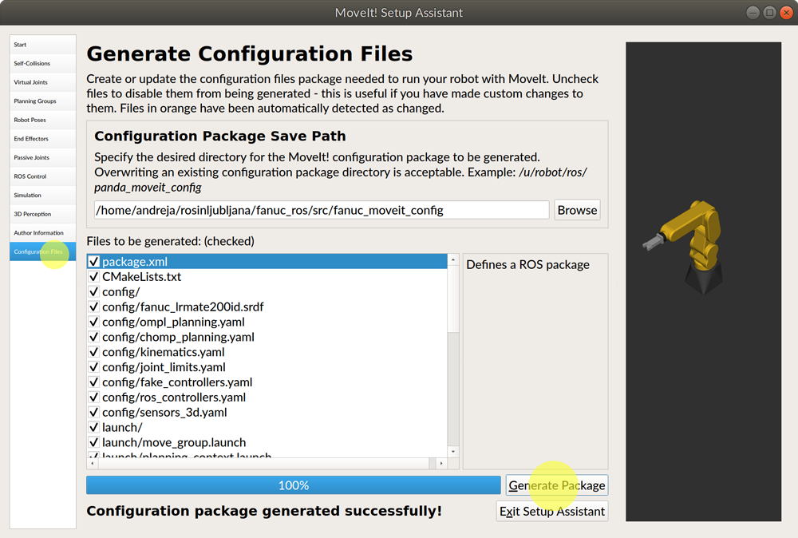Click the Browse button
The height and width of the screenshot is (538, 798).
577,210
